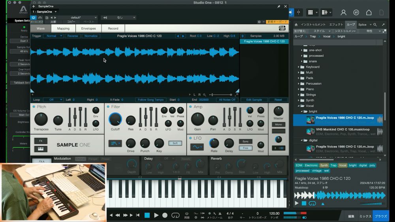Image resolution: width=395 pixels, height=222 pixels.
Task: Click the コピー copy button
Action: click(x=71, y=22)
